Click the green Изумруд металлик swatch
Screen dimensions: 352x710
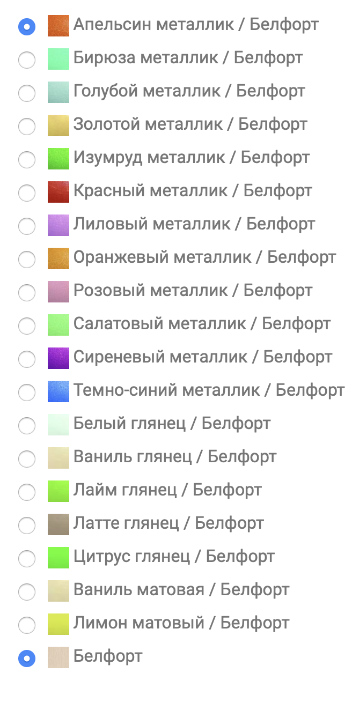click(58, 159)
